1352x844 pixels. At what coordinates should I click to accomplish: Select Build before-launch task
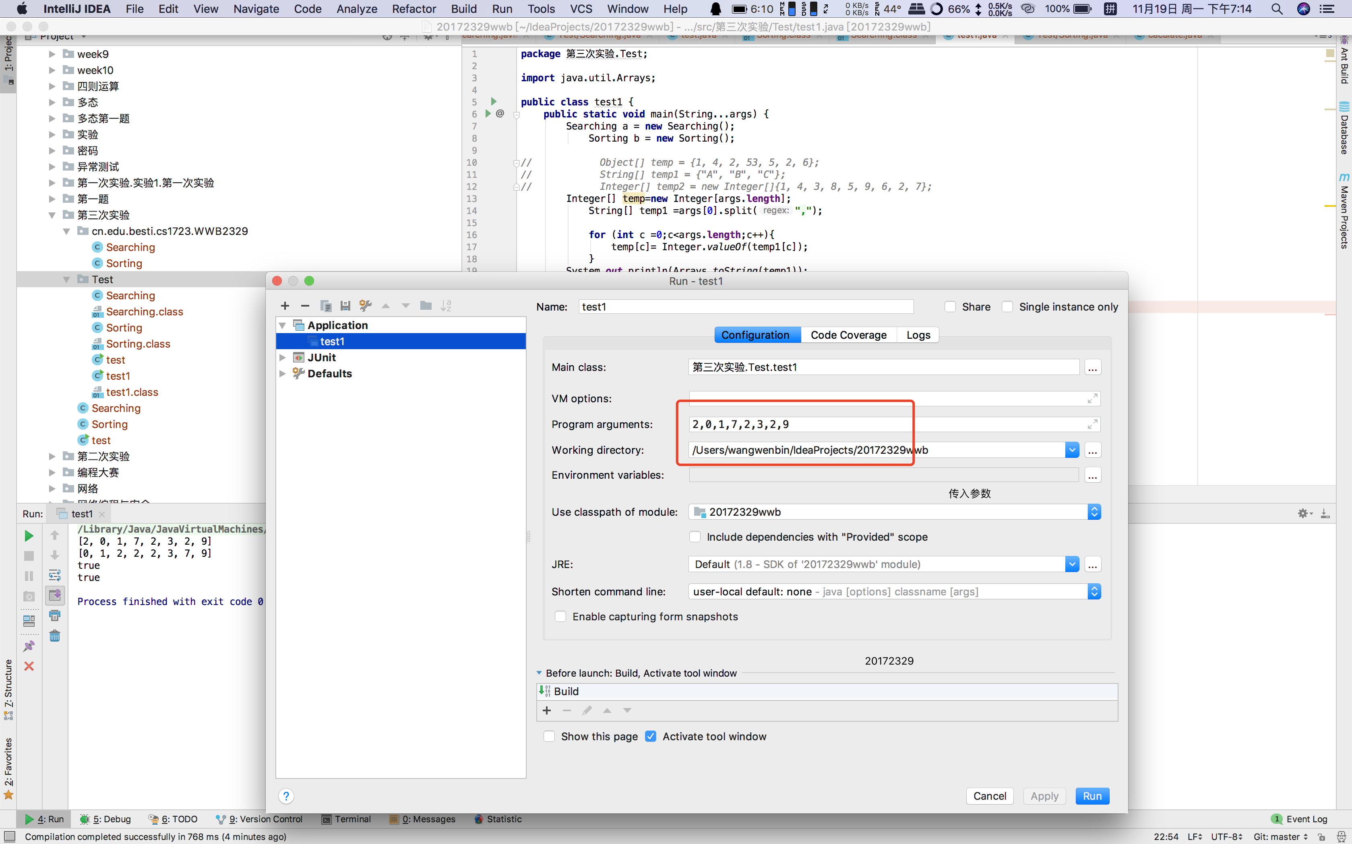pos(827,691)
